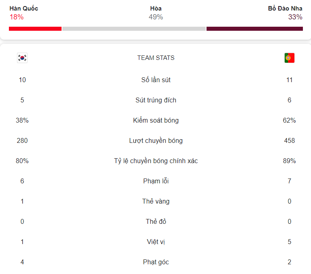Select the Số lần sút stat row

point(156,80)
